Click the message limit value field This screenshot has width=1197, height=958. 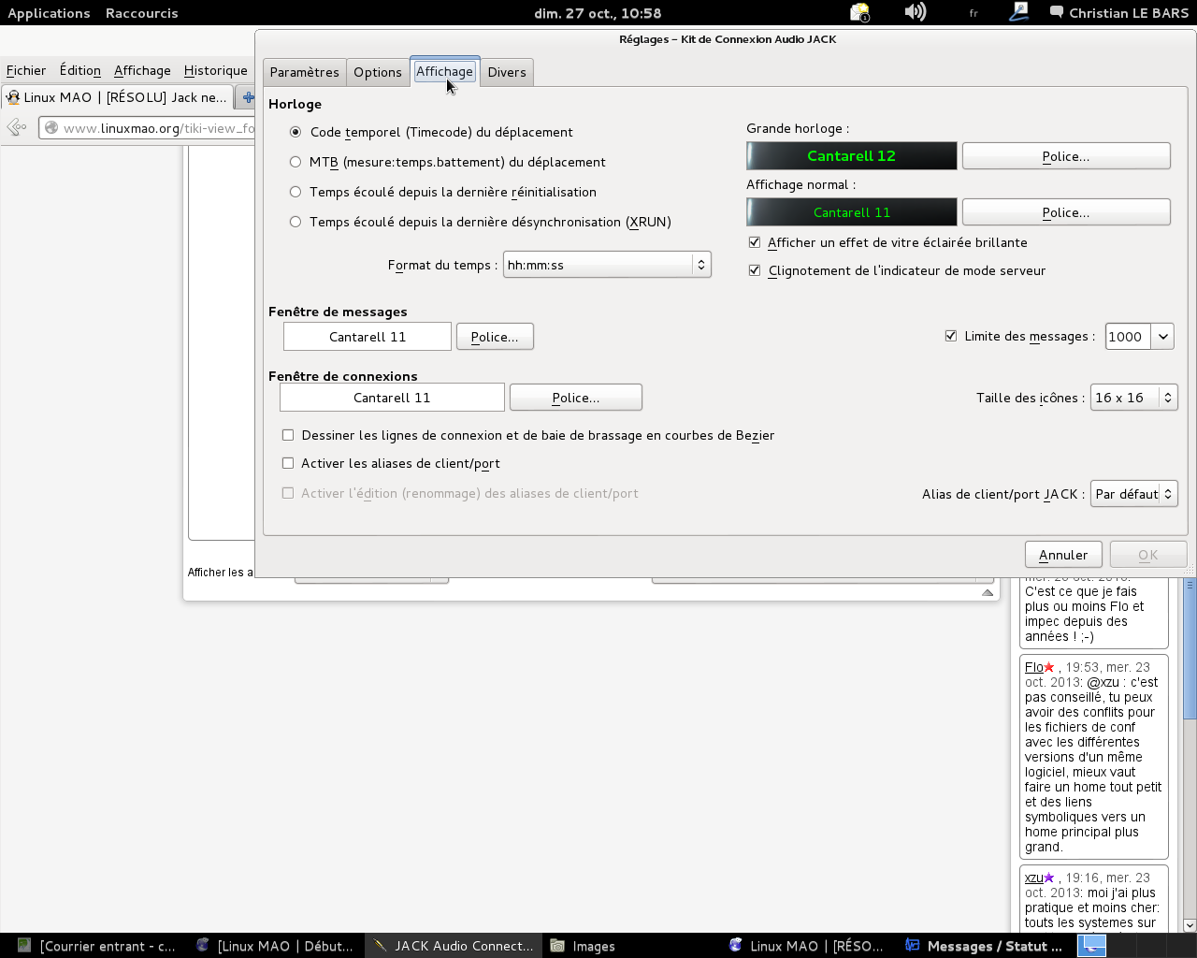(x=1129, y=337)
